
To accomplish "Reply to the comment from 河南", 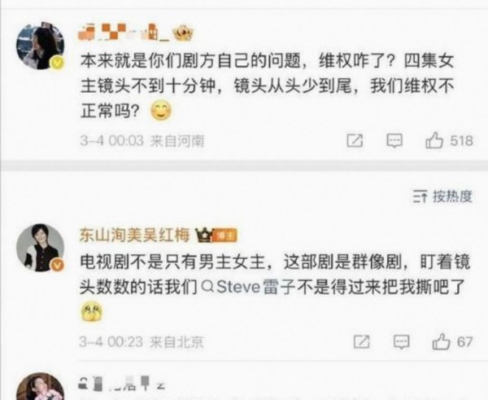I will 394,141.
